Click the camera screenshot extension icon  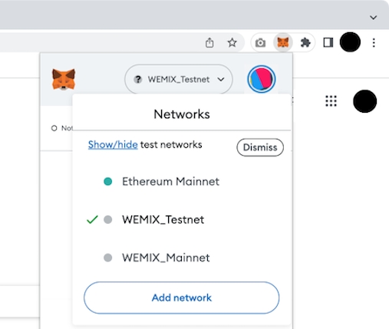(x=260, y=43)
